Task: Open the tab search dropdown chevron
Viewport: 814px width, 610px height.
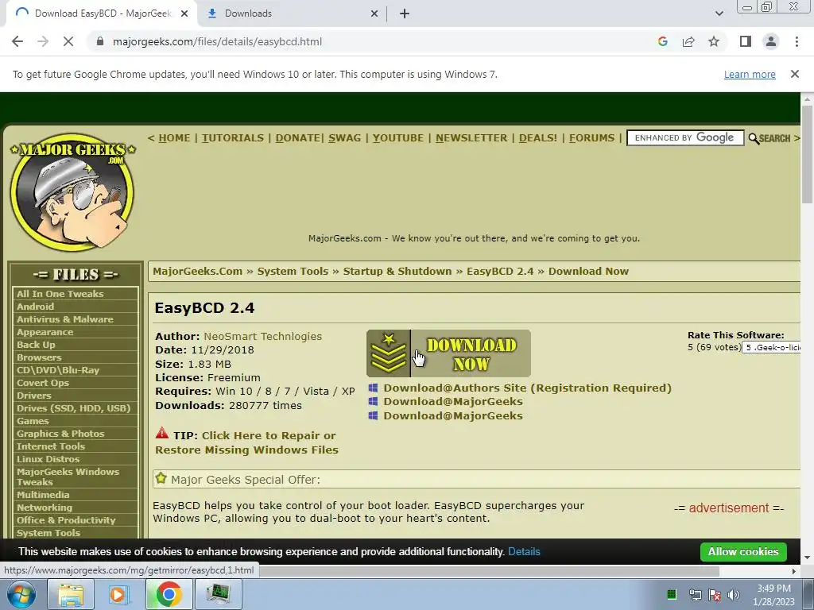Action: [719, 14]
